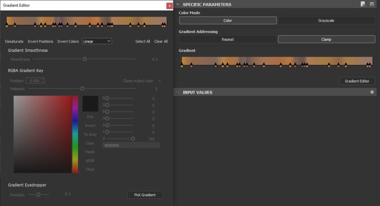Set gradient addressing to Repeat
Viewport: 380px width, 206px height.
(228, 39)
